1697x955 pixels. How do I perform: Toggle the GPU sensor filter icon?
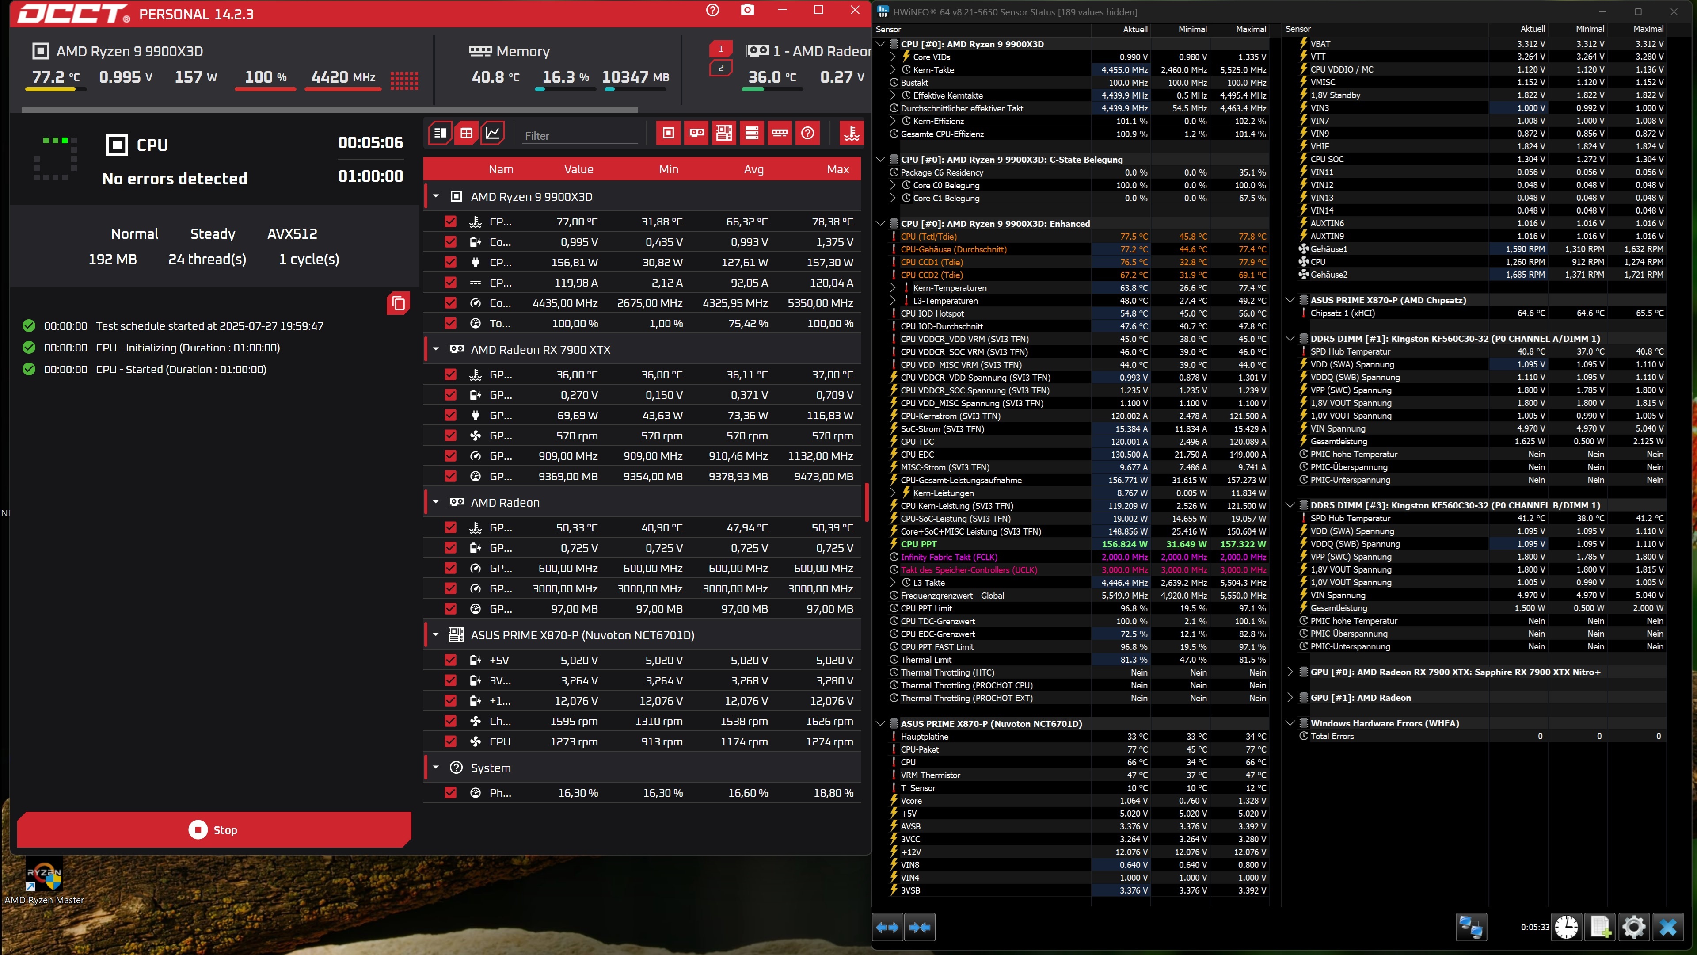(696, 133)
